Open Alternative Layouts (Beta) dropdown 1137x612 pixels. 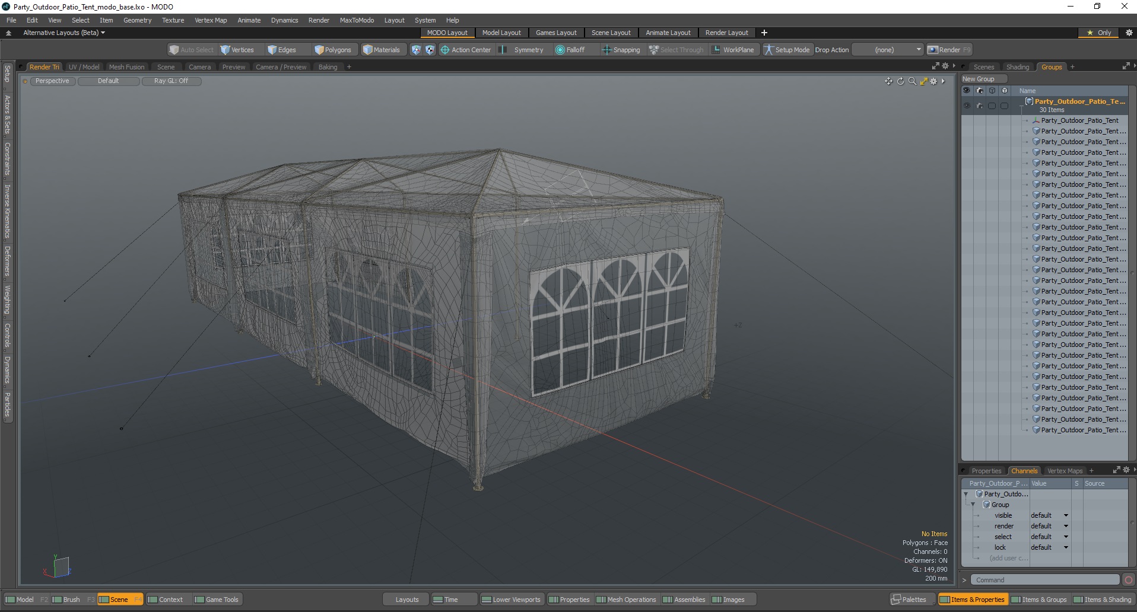pyautogui.click(x=64, y=33)
